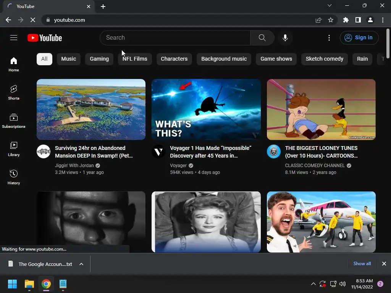Open the shadowed face video thumbnail
The height and width of the screenshot is (293, 391).
click(x=91, y=222)
